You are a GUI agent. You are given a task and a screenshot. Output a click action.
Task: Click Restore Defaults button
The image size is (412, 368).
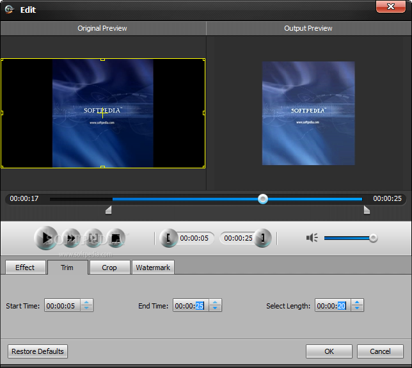click(38, 351)
